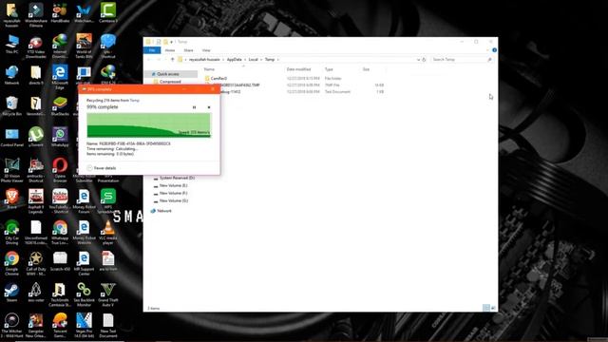
Task: Open The Witcher 3 Wild Hunt icon
Action: (x=11, y=326)
